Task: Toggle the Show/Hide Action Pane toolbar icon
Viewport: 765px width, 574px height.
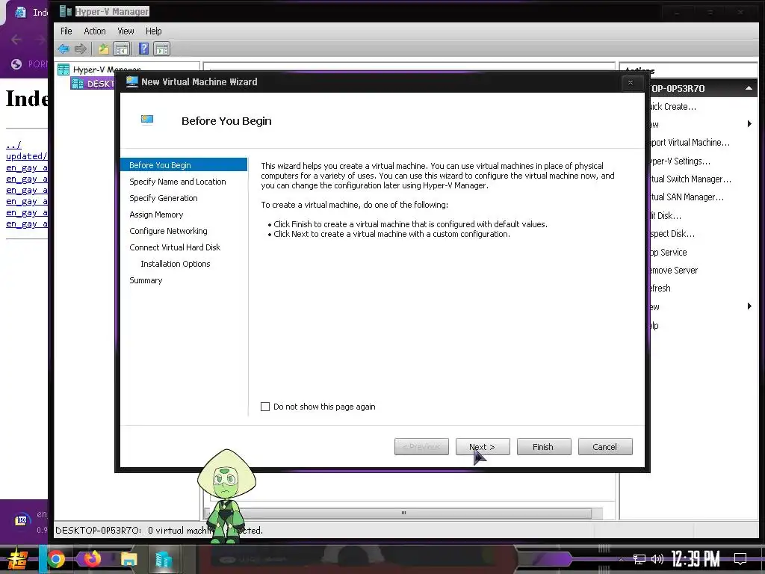Action: click(161, 49)
